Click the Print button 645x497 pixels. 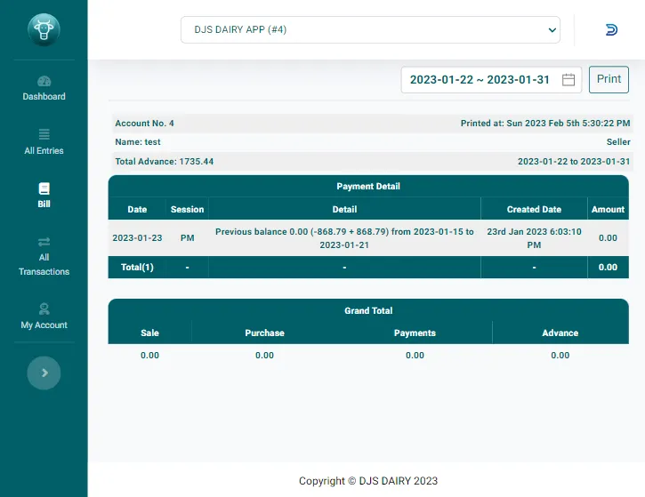[x=609, y=79]
